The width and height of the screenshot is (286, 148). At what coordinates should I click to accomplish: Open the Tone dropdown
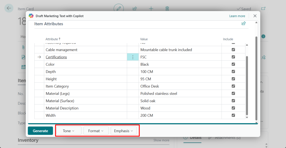69,131
